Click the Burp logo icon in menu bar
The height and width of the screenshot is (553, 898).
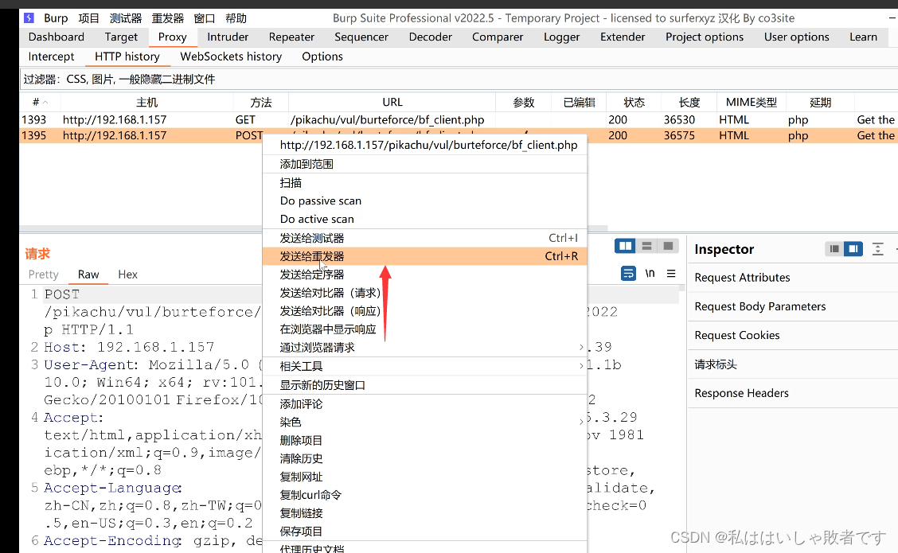click(29, 18)
